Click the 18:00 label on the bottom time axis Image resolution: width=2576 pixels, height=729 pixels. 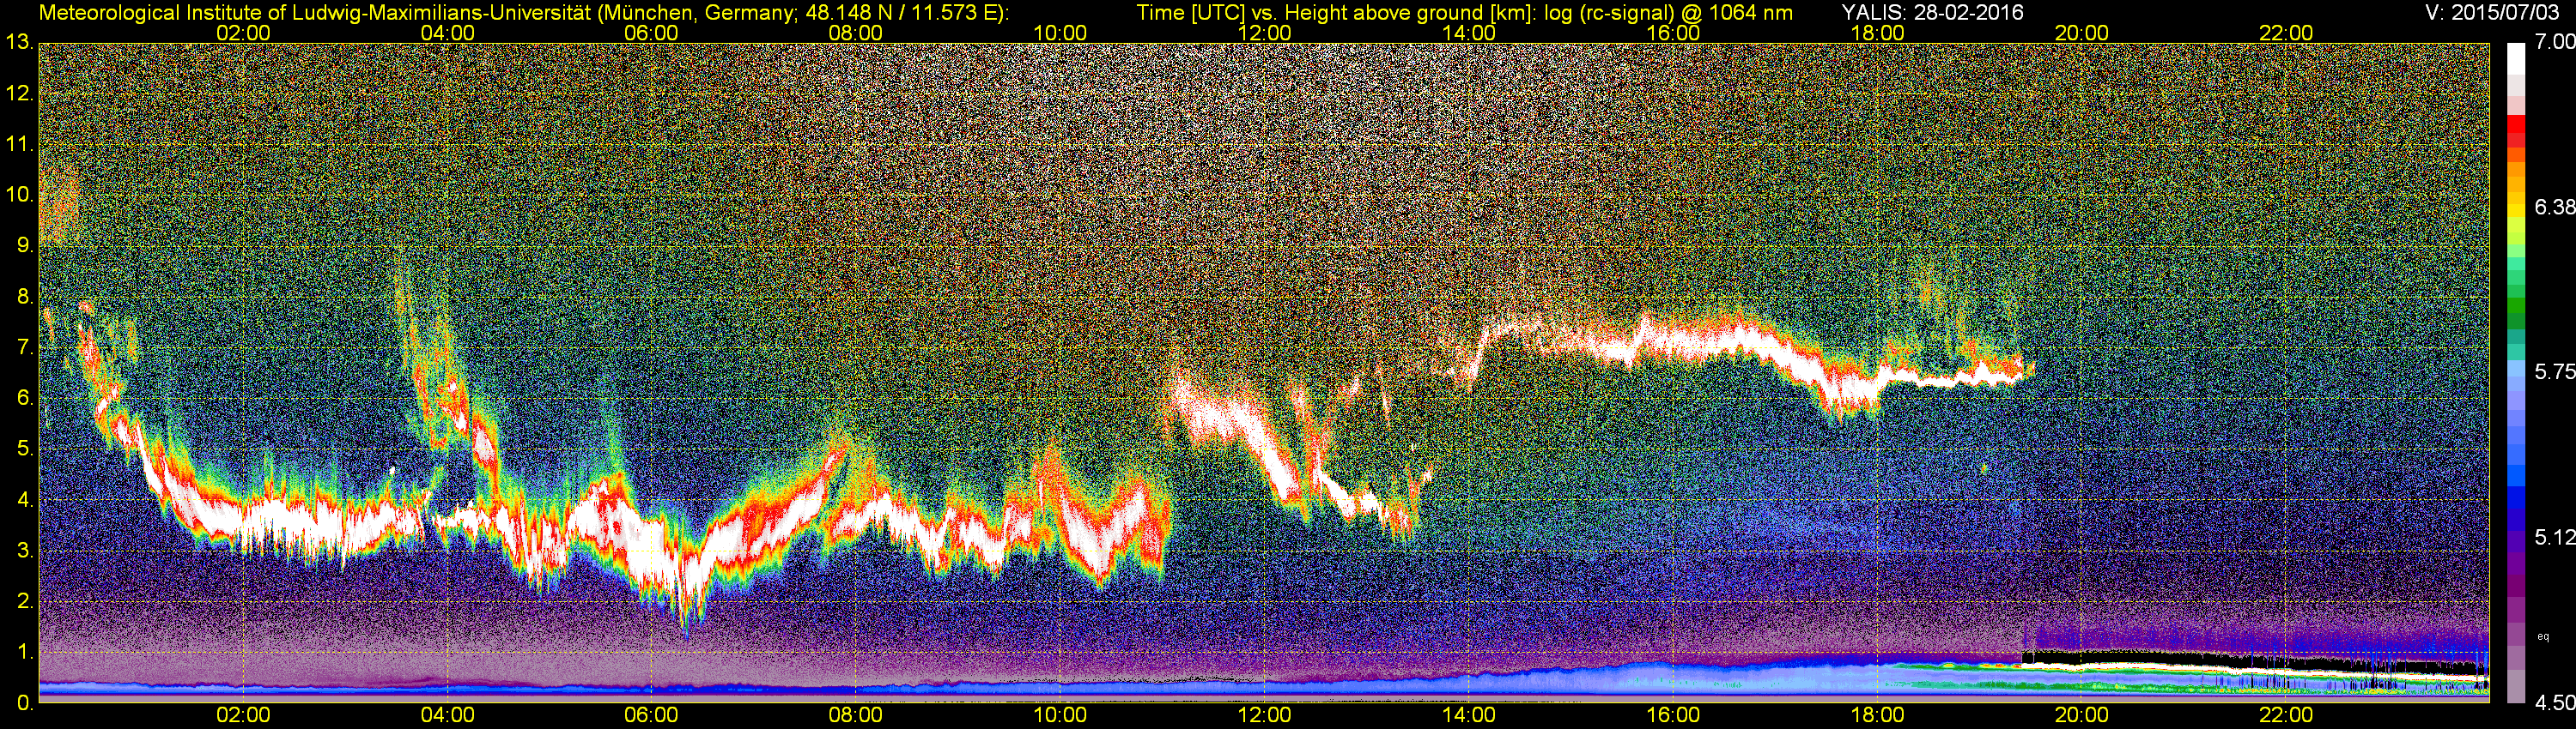point(1877,716)
